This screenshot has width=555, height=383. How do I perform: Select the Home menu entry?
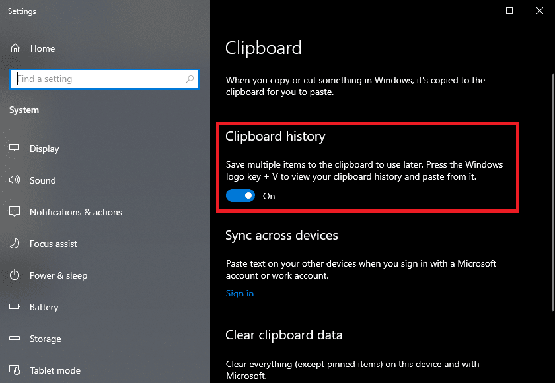point(42,48)
